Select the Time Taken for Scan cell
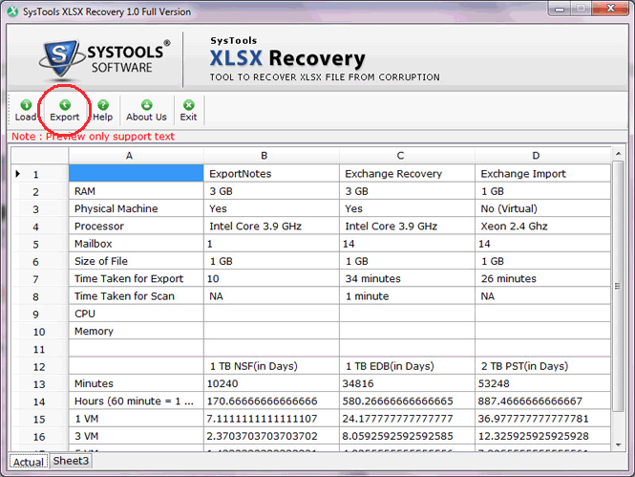The image size is (635, 477). 136,295
